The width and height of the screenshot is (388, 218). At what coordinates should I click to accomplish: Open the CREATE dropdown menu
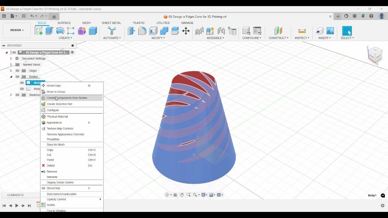pyautogui.click(x=65, y=38)
